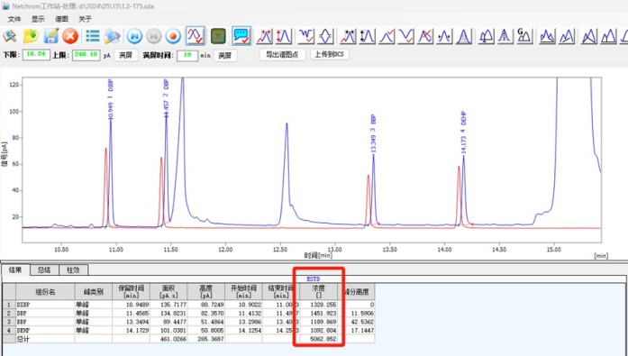Select the peak tool with vertical red arrow

pyautogui.click(x=284, y=36)
